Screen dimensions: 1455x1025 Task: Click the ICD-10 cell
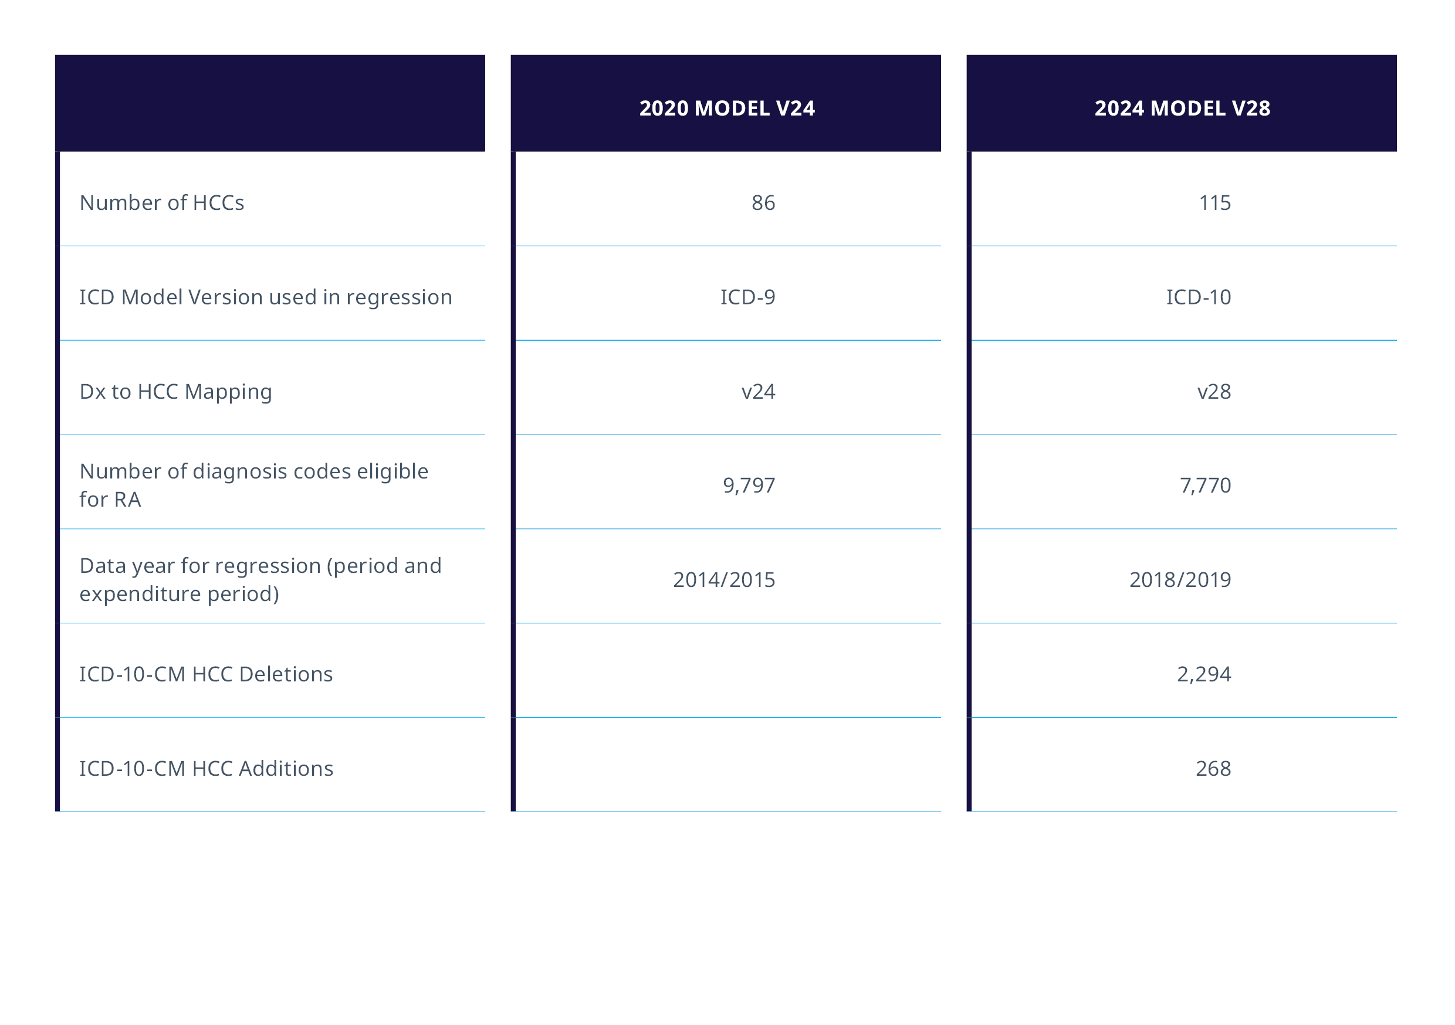click(x=1199, y=297)
